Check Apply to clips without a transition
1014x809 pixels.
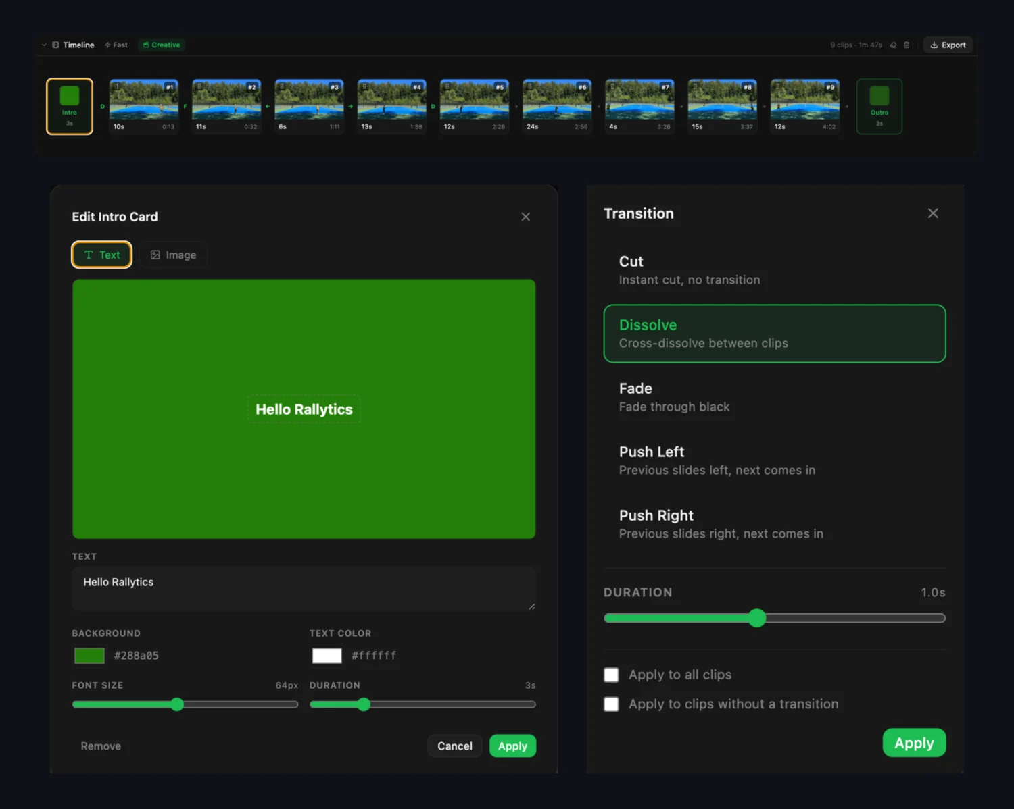[611, 704]
